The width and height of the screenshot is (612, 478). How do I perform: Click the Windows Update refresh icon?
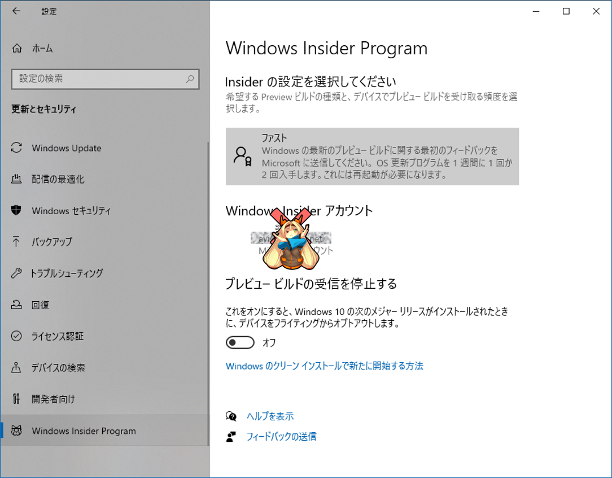pyautogui.click(x=16, y=147)
